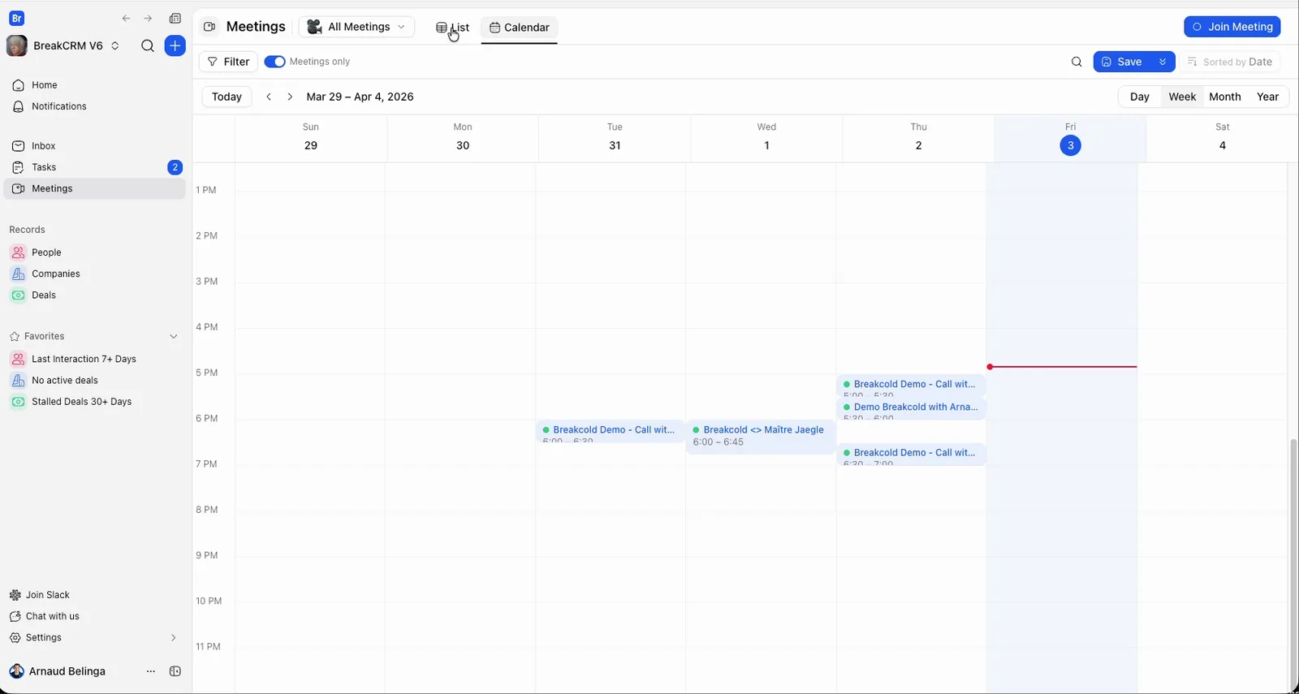Open People records
This screenshot has height=694, width=1299.
pyautogui.click(x=95, y=252)
